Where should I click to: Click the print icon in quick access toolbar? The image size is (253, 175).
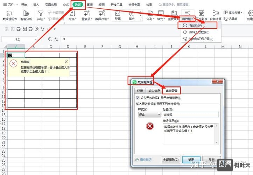point(30,29)
